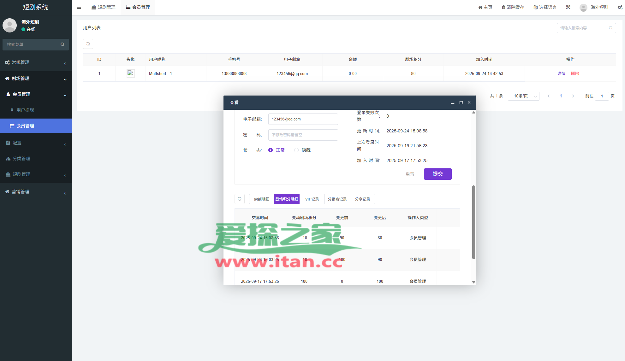The height and width of the screenshot is (361, 625).
Task: Click the hamburger menu toggle icon
Action: [x=79, y=7]
